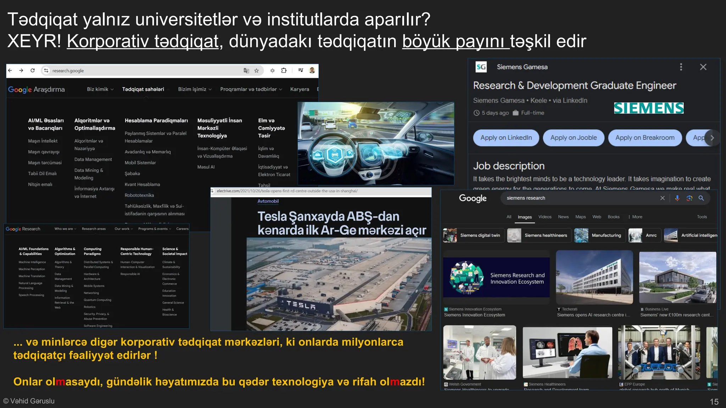Click the browser back arrow in research.google window
The height and width of the screenshot is (408, 726).
click(x=10, y=70)
